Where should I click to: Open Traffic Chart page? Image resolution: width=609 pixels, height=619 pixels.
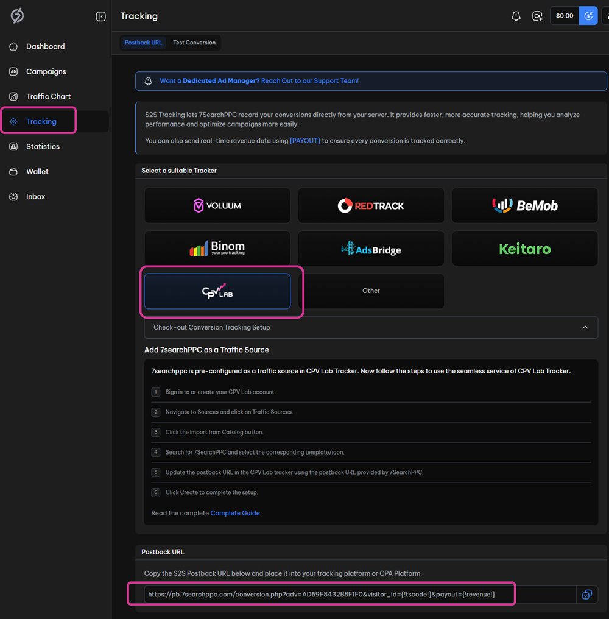(49, 96)
